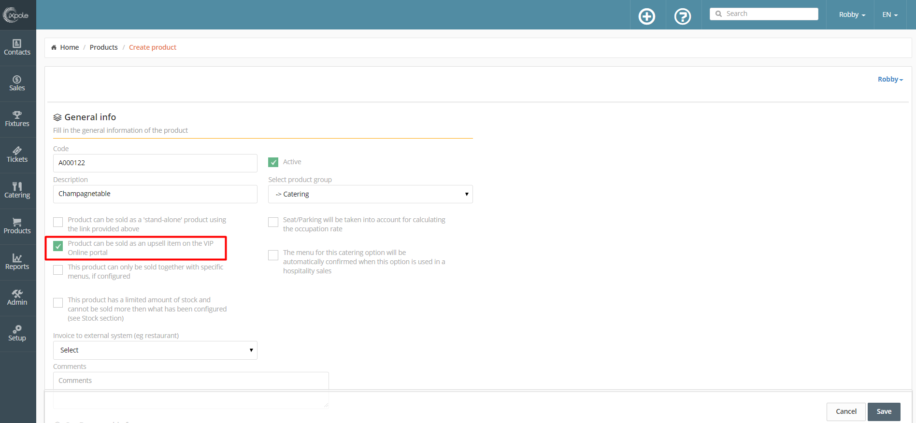Click into the Comments text area
The image size is (916, 423).
coord(191,390)
